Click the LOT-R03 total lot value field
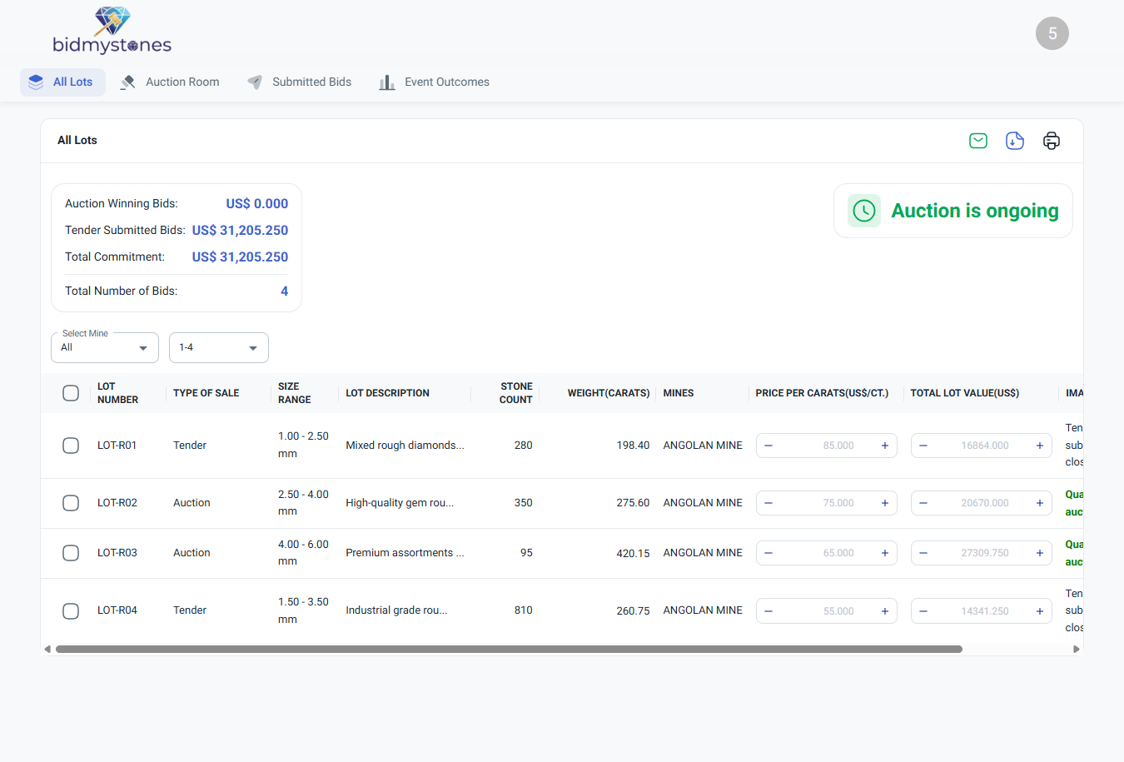1124x762 pixels. pos(982,553)
